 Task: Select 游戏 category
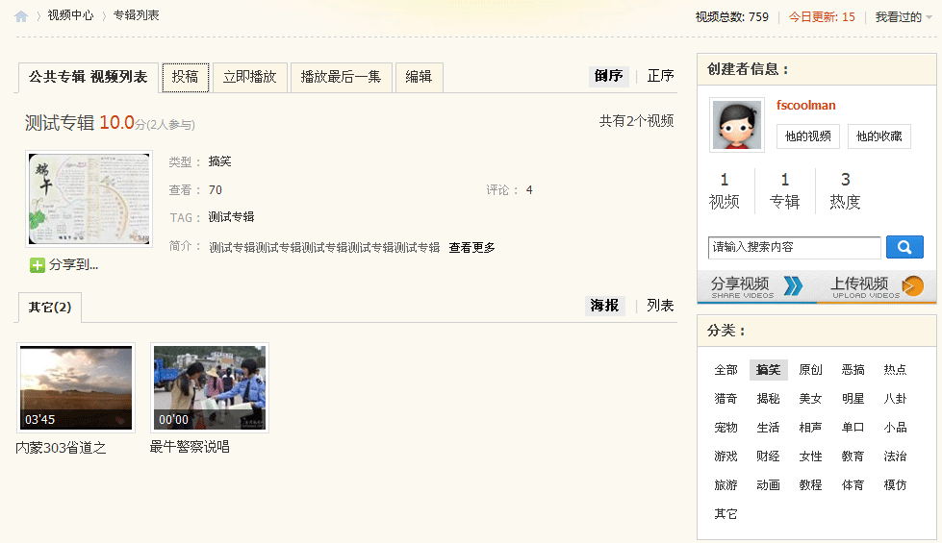(726, 456)
